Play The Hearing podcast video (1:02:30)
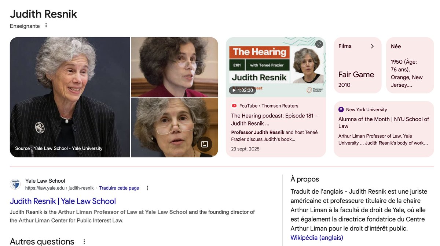Viewport: 440px width, 246px height. [242, 90]
